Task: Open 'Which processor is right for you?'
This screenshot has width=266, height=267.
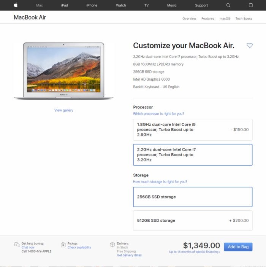Action: click(x=158, y=114)
